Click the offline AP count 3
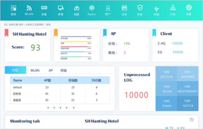 [125, 53]
